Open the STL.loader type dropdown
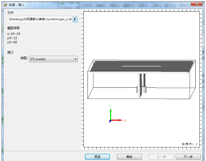The width and height of the screenshot is (206, 161). pyautogui.click(x=53, y=59)
